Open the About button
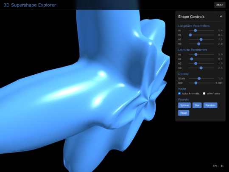This screenshot has height=172, width=229. [220, 5]
